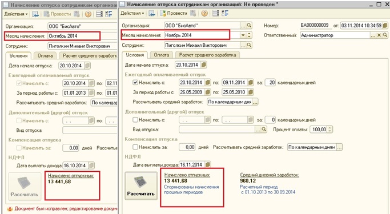This screenshot has height=214, width=390.
Task: Expand the Месяц начисления dropdown arrow, right window
Action: click(x=243, y=35)
